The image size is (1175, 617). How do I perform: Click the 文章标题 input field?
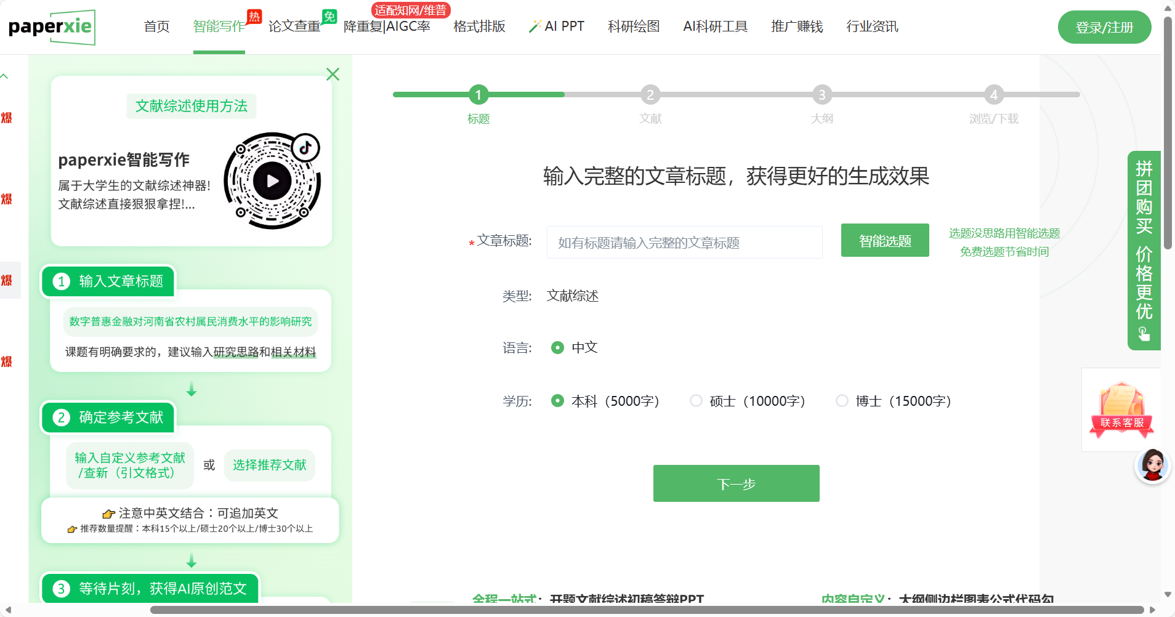coord(684,243)
